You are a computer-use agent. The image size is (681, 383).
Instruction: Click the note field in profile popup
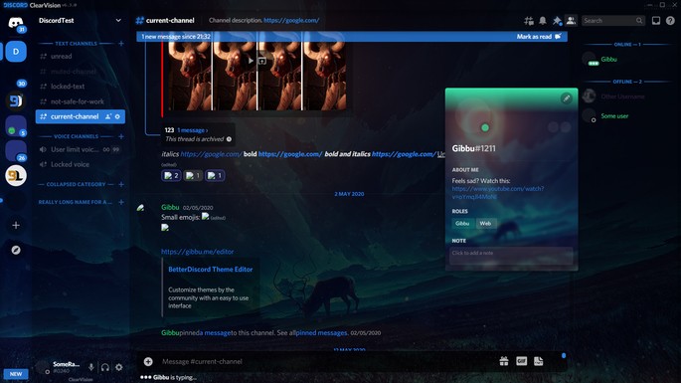coord(511,256)
